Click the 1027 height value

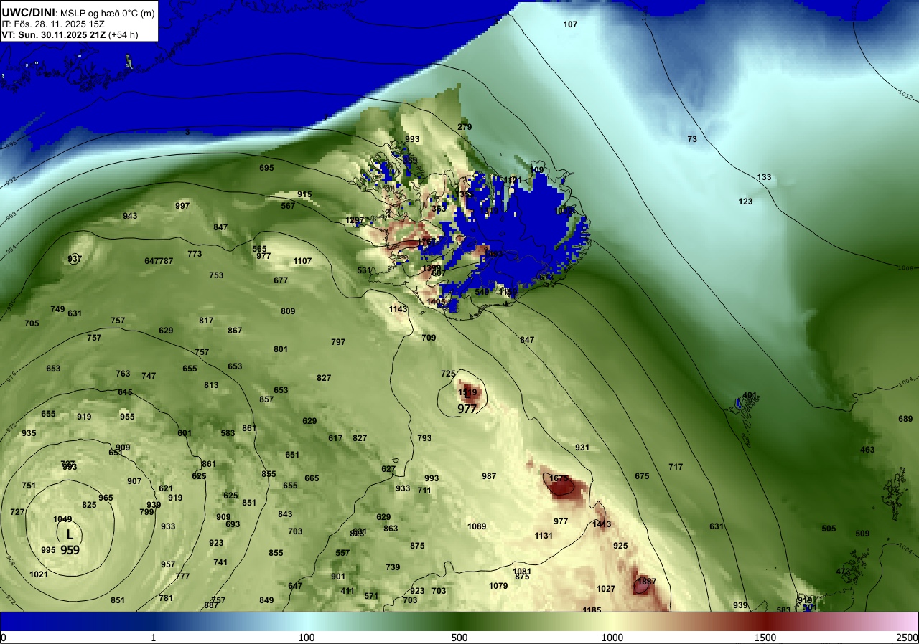606,589
